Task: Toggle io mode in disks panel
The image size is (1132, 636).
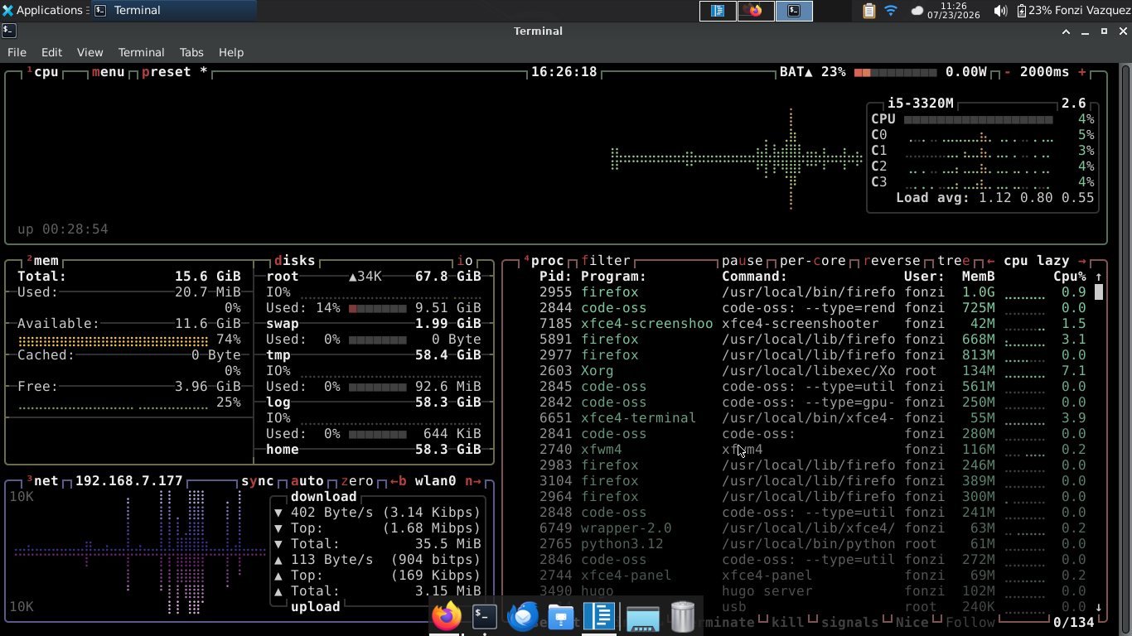Action: [x=465, y=261]
